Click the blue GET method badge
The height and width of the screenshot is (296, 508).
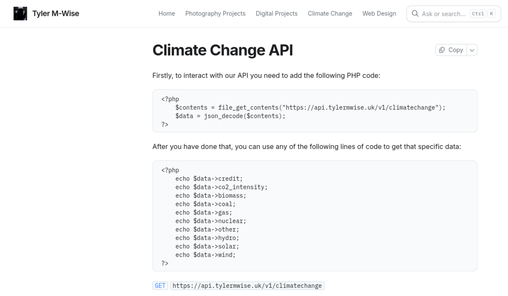(160, 286)
